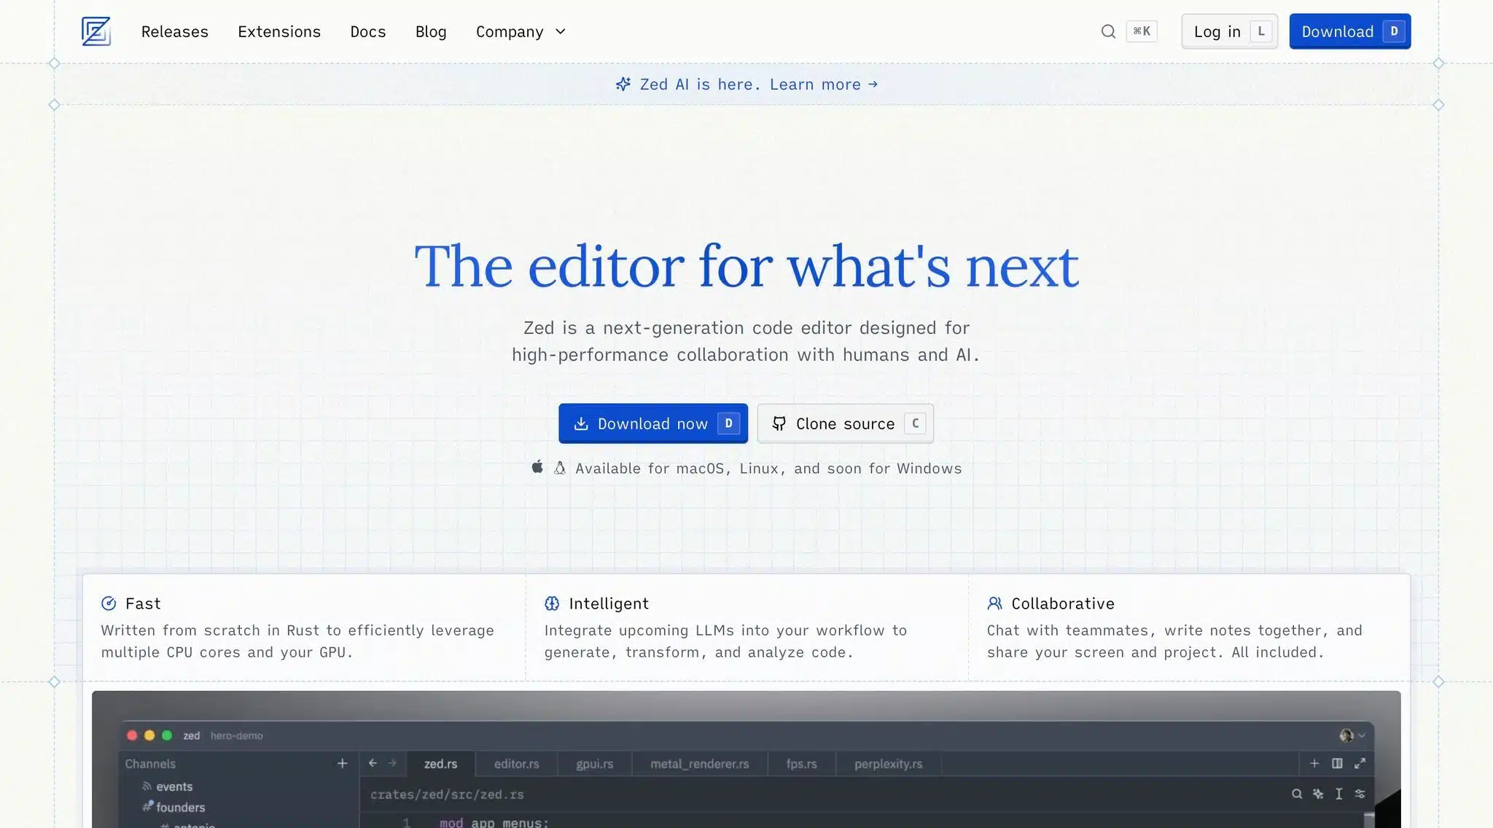Click the Fast heading text
The image size is (1493, 828).
click(x=143, y=604)
